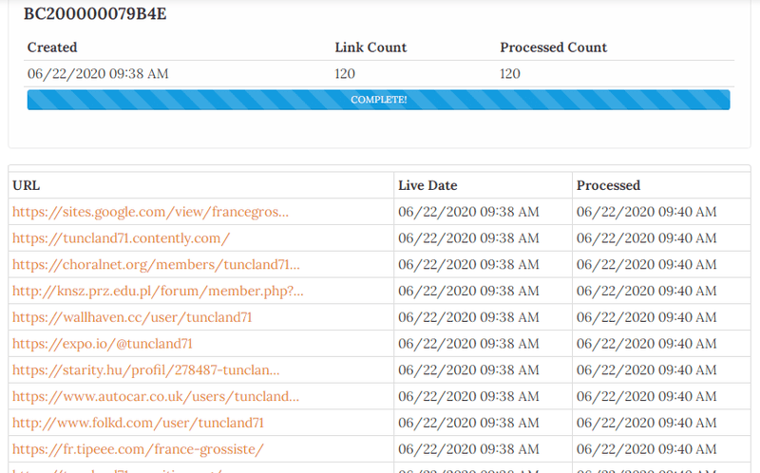This screenshot has width=760, height=473.
Task: Click the Processed Count column header
Action: (554, 47)
